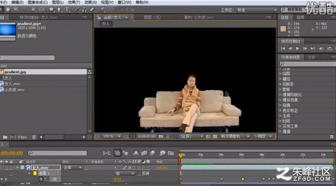The width and height of the screenshot is (336, 186).
Task: Activate the Text (T) tool
Action: 67,9
